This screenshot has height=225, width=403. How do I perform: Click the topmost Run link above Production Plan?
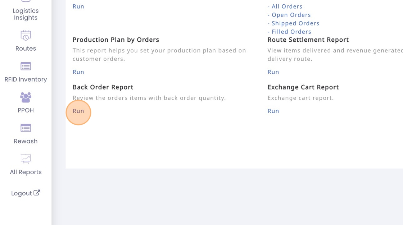tap(78, 6)
